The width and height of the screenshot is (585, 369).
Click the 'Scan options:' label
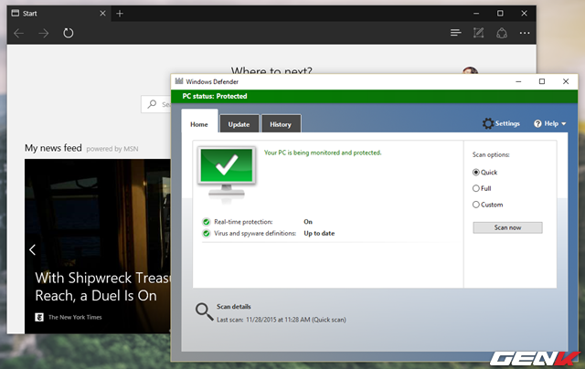click(491, 154)
